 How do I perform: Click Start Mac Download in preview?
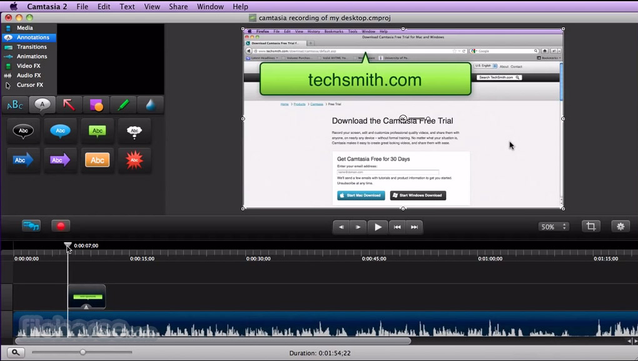[x=361, y=195]
